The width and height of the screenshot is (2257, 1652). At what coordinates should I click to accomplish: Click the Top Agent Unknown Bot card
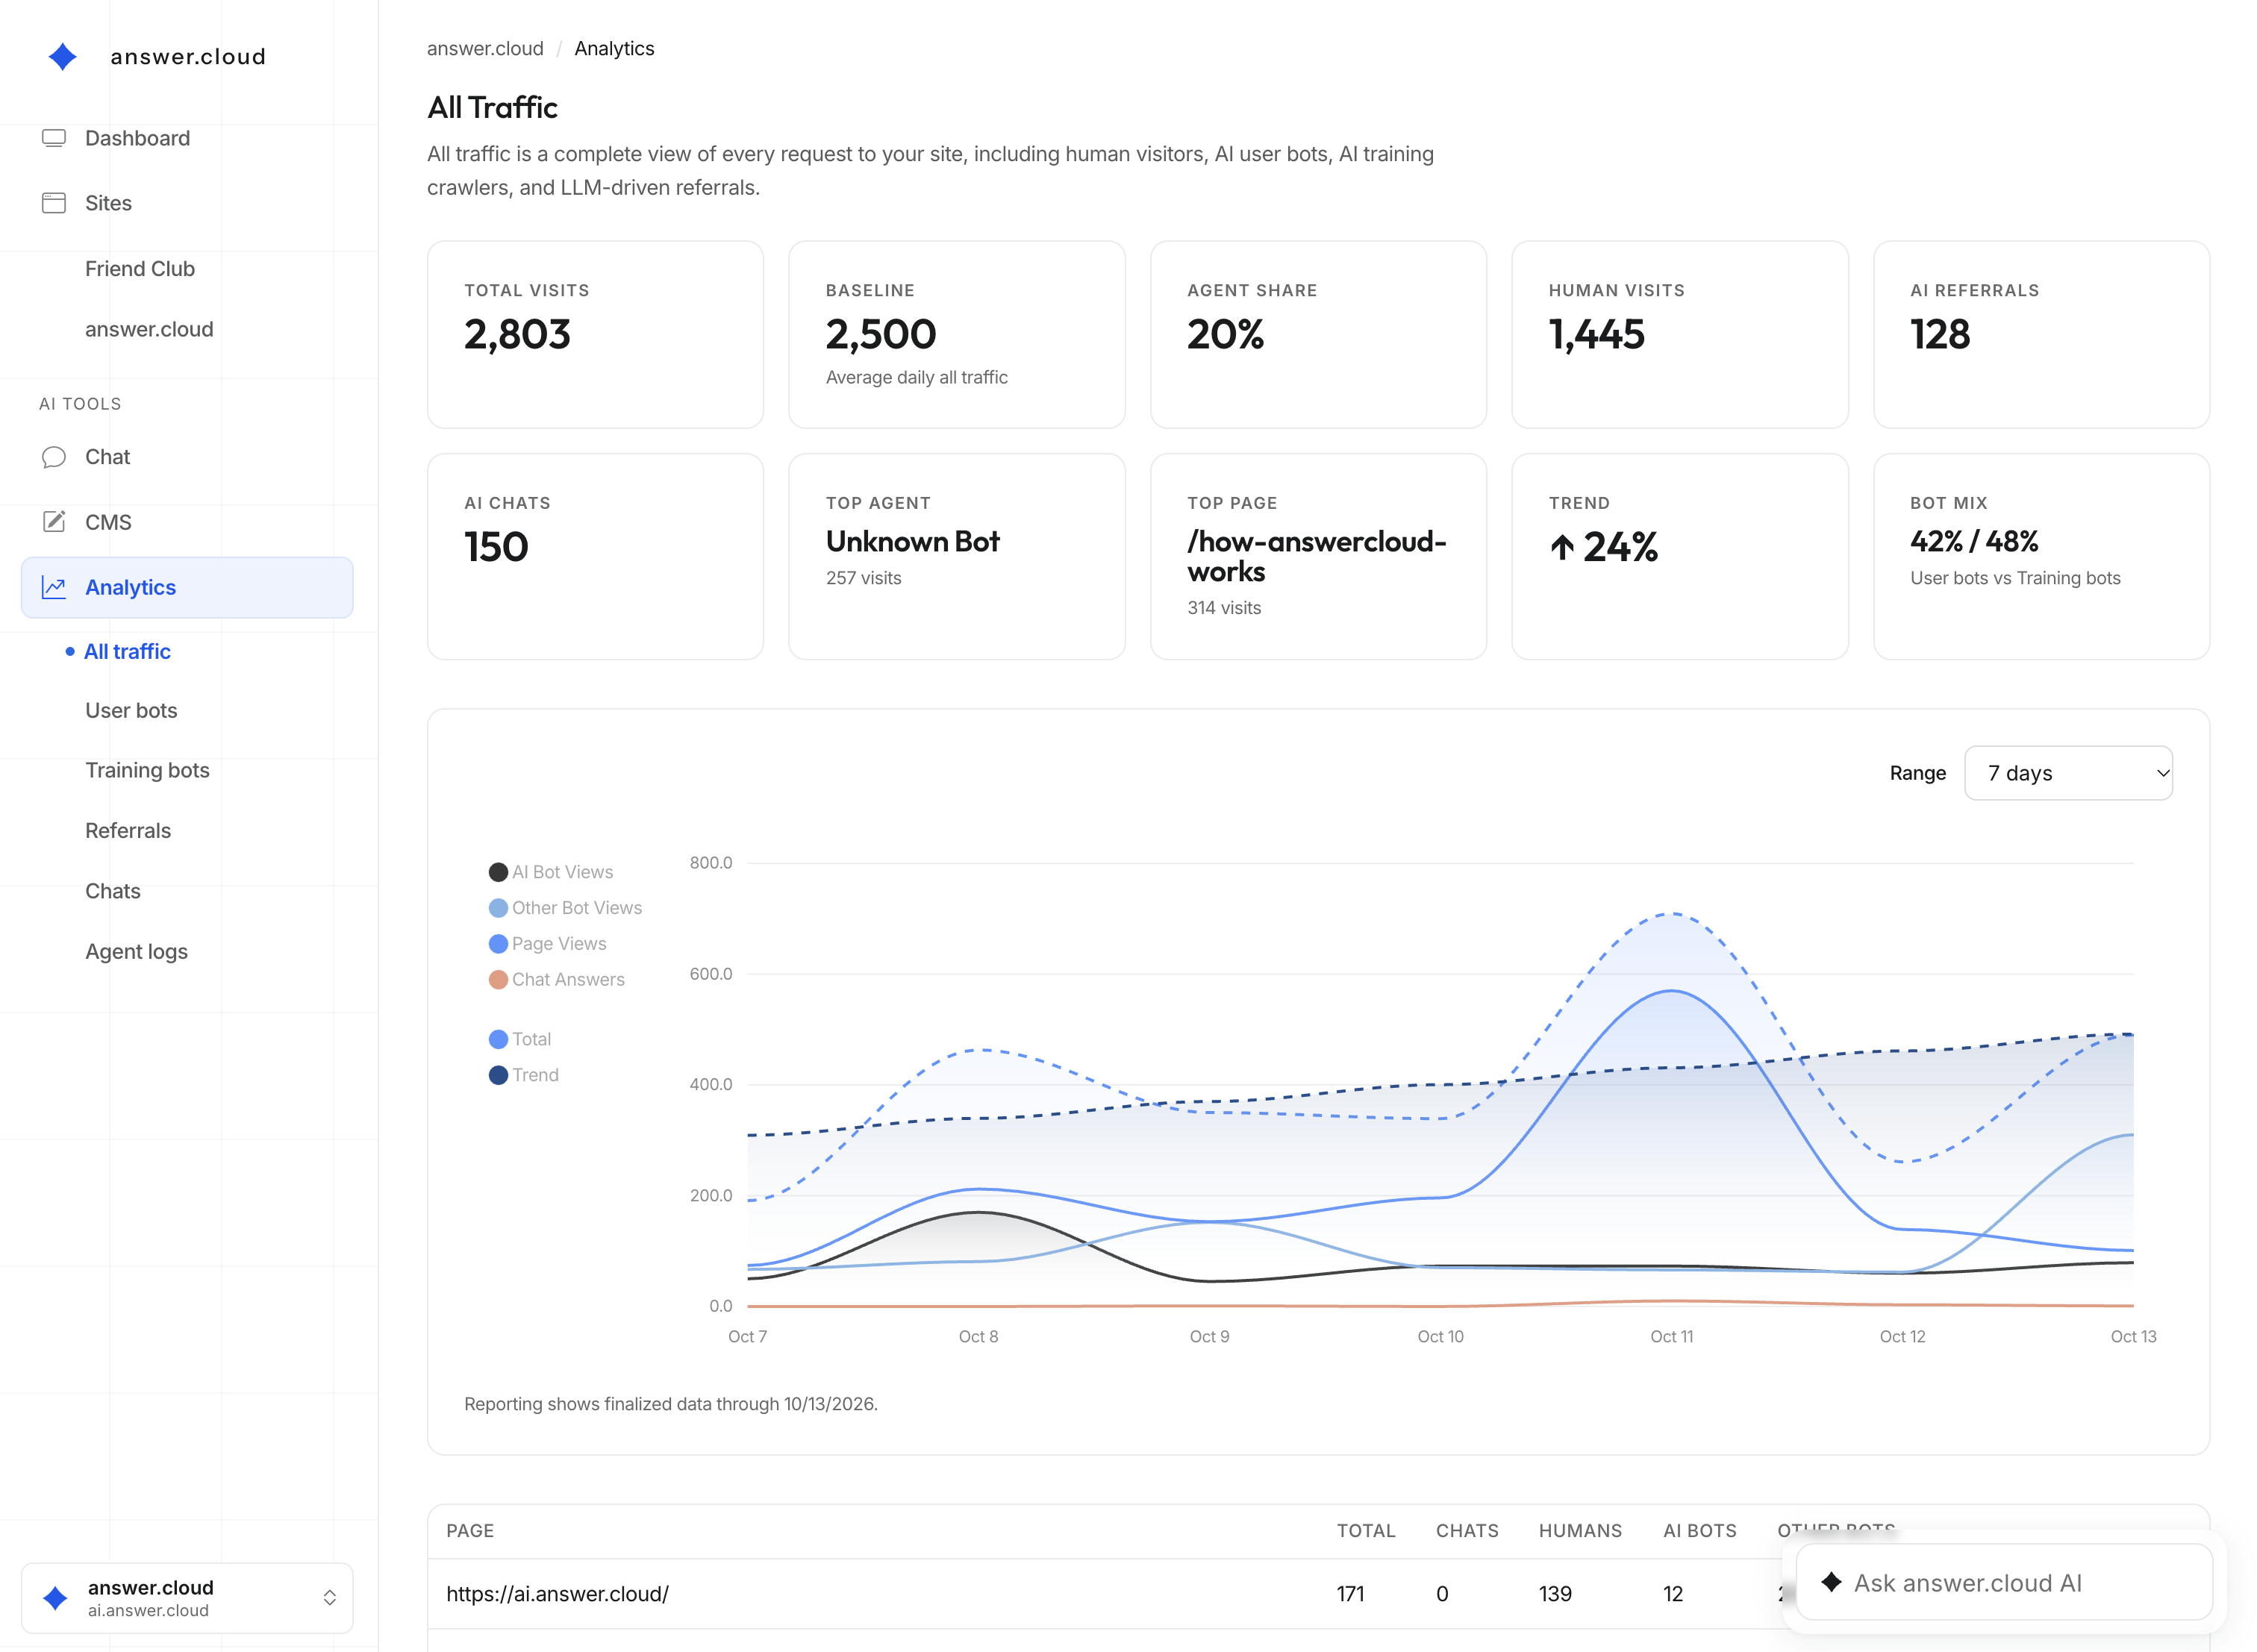pyautogui.click(x=956, y=556)
